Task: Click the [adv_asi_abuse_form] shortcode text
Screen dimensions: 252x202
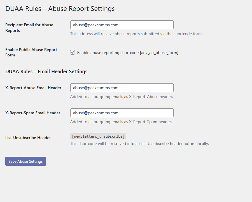Action: point(160,53)
